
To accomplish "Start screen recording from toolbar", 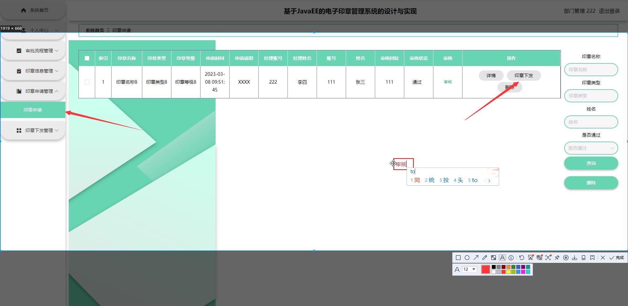I will (x=566, y=258).
